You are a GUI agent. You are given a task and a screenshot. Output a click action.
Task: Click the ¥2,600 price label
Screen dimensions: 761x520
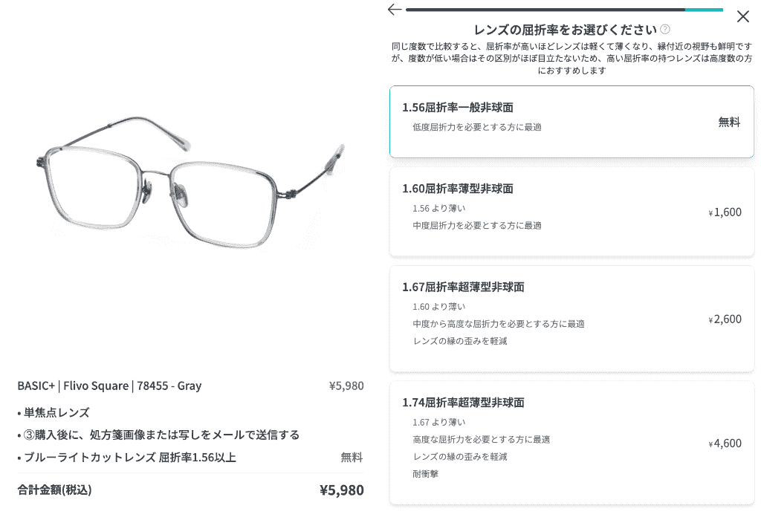(725, 319)
